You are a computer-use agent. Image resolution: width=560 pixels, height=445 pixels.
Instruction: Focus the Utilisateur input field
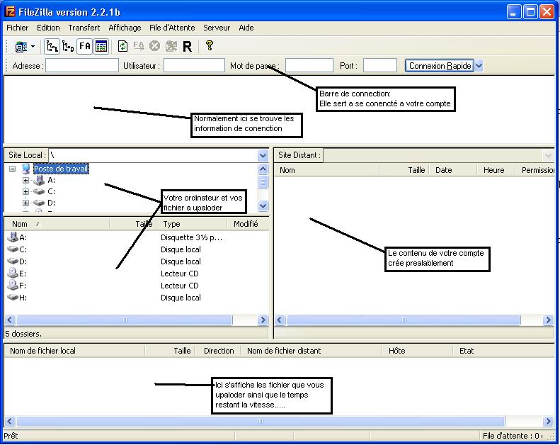tap(194, 66)
